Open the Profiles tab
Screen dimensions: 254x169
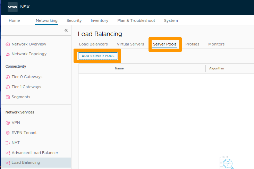(192, 44)
